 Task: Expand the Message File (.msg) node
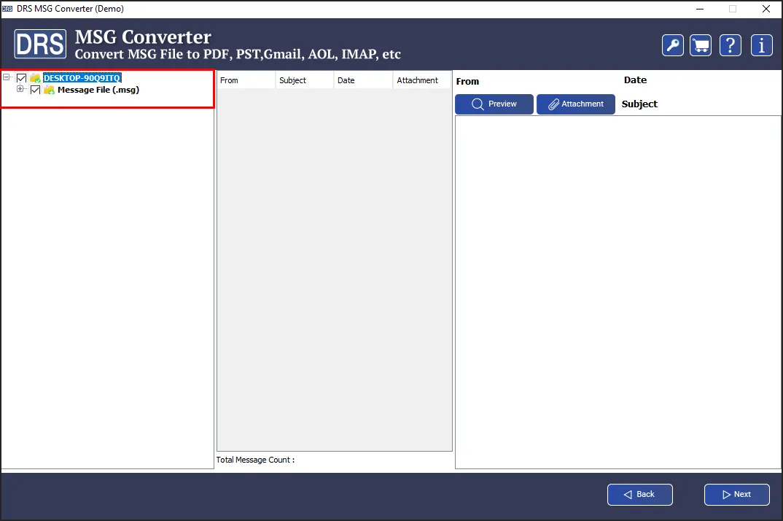[x=20, y=89]
